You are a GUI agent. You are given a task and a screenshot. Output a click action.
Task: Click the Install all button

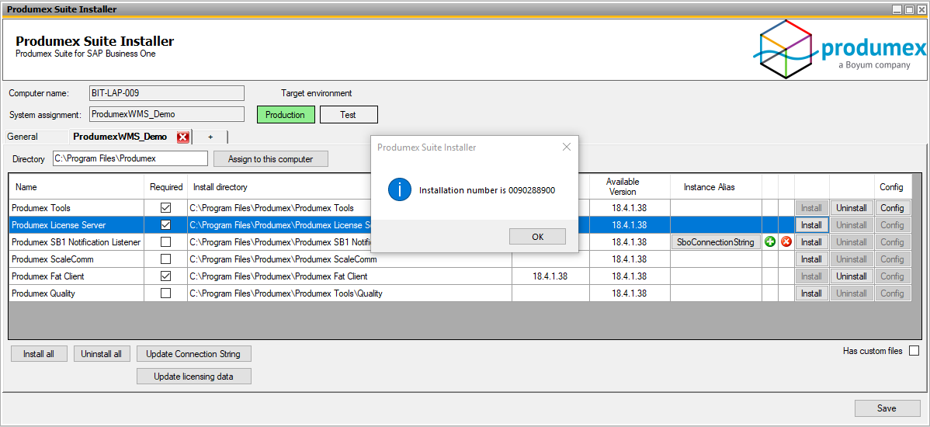39,354
